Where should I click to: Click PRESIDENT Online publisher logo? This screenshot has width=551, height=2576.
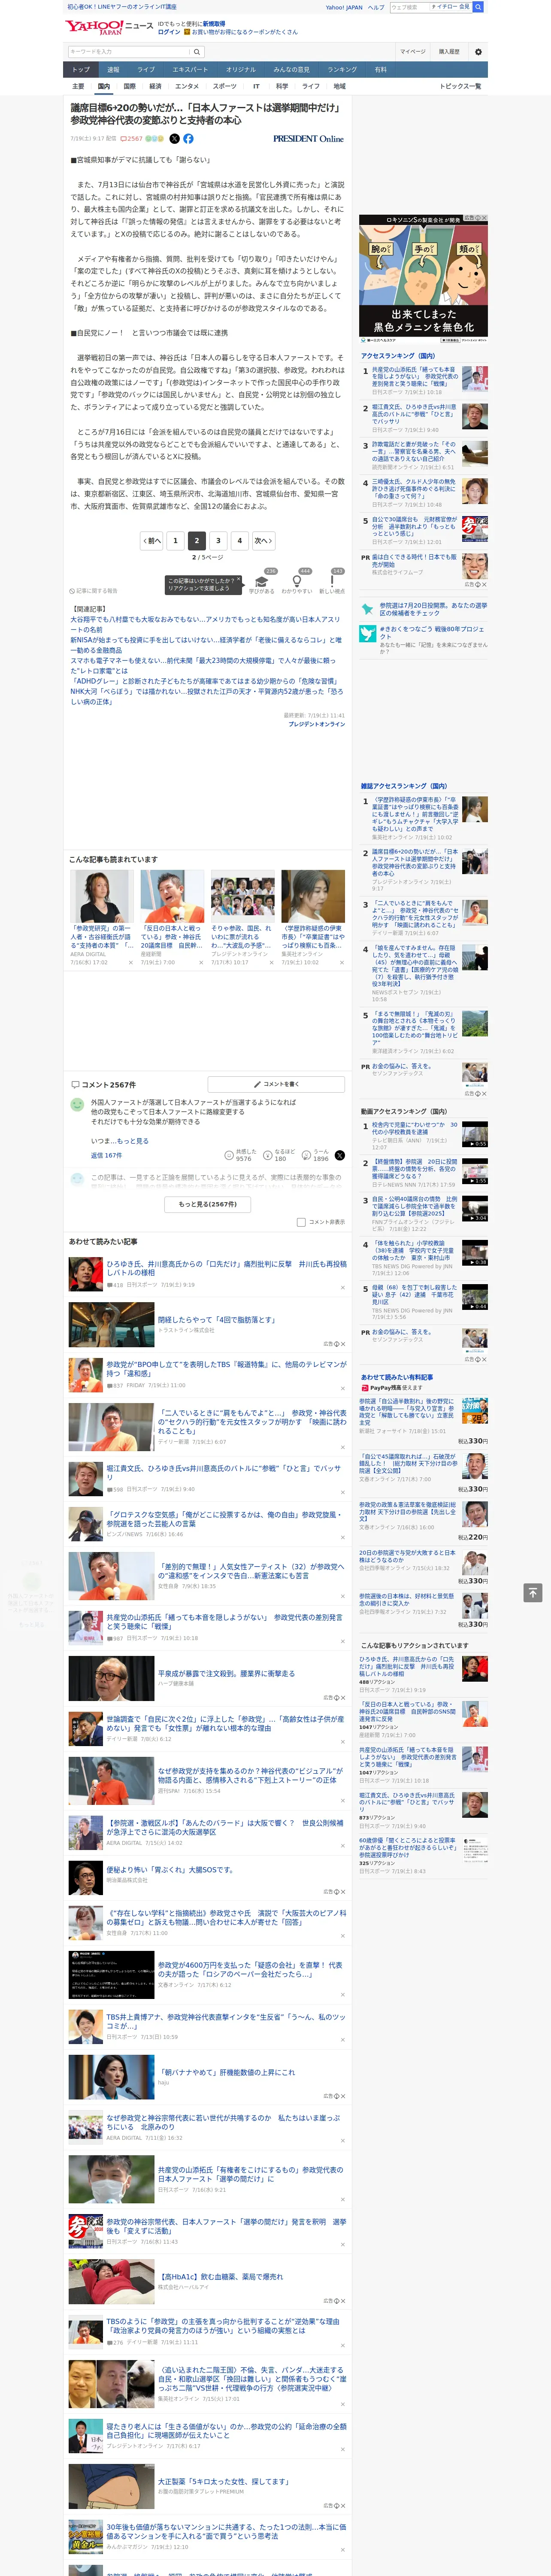[308, 139]
